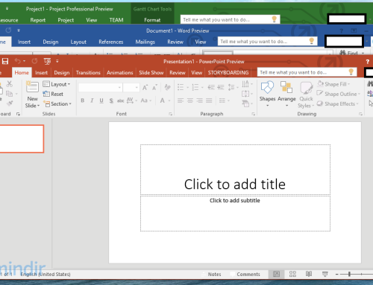Open PowerPoint's Animations tab

[x=120, y=73]
